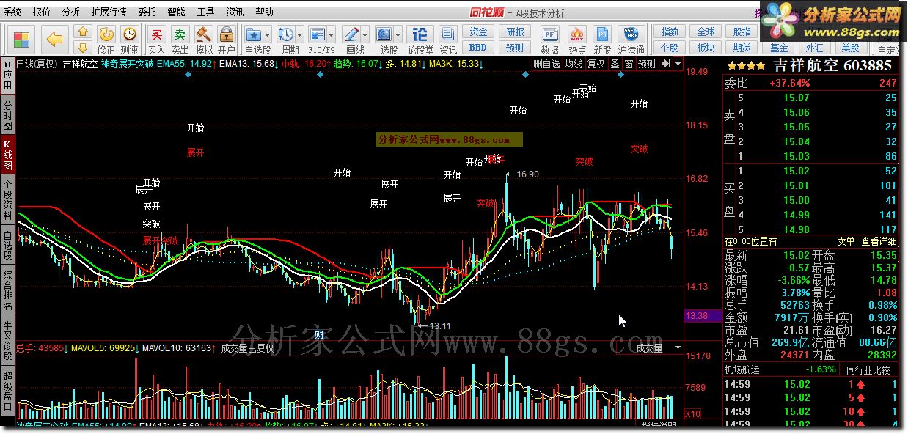Click the 指数 button
Viewport: 908px width, 434px height.
tap(670, 32)
